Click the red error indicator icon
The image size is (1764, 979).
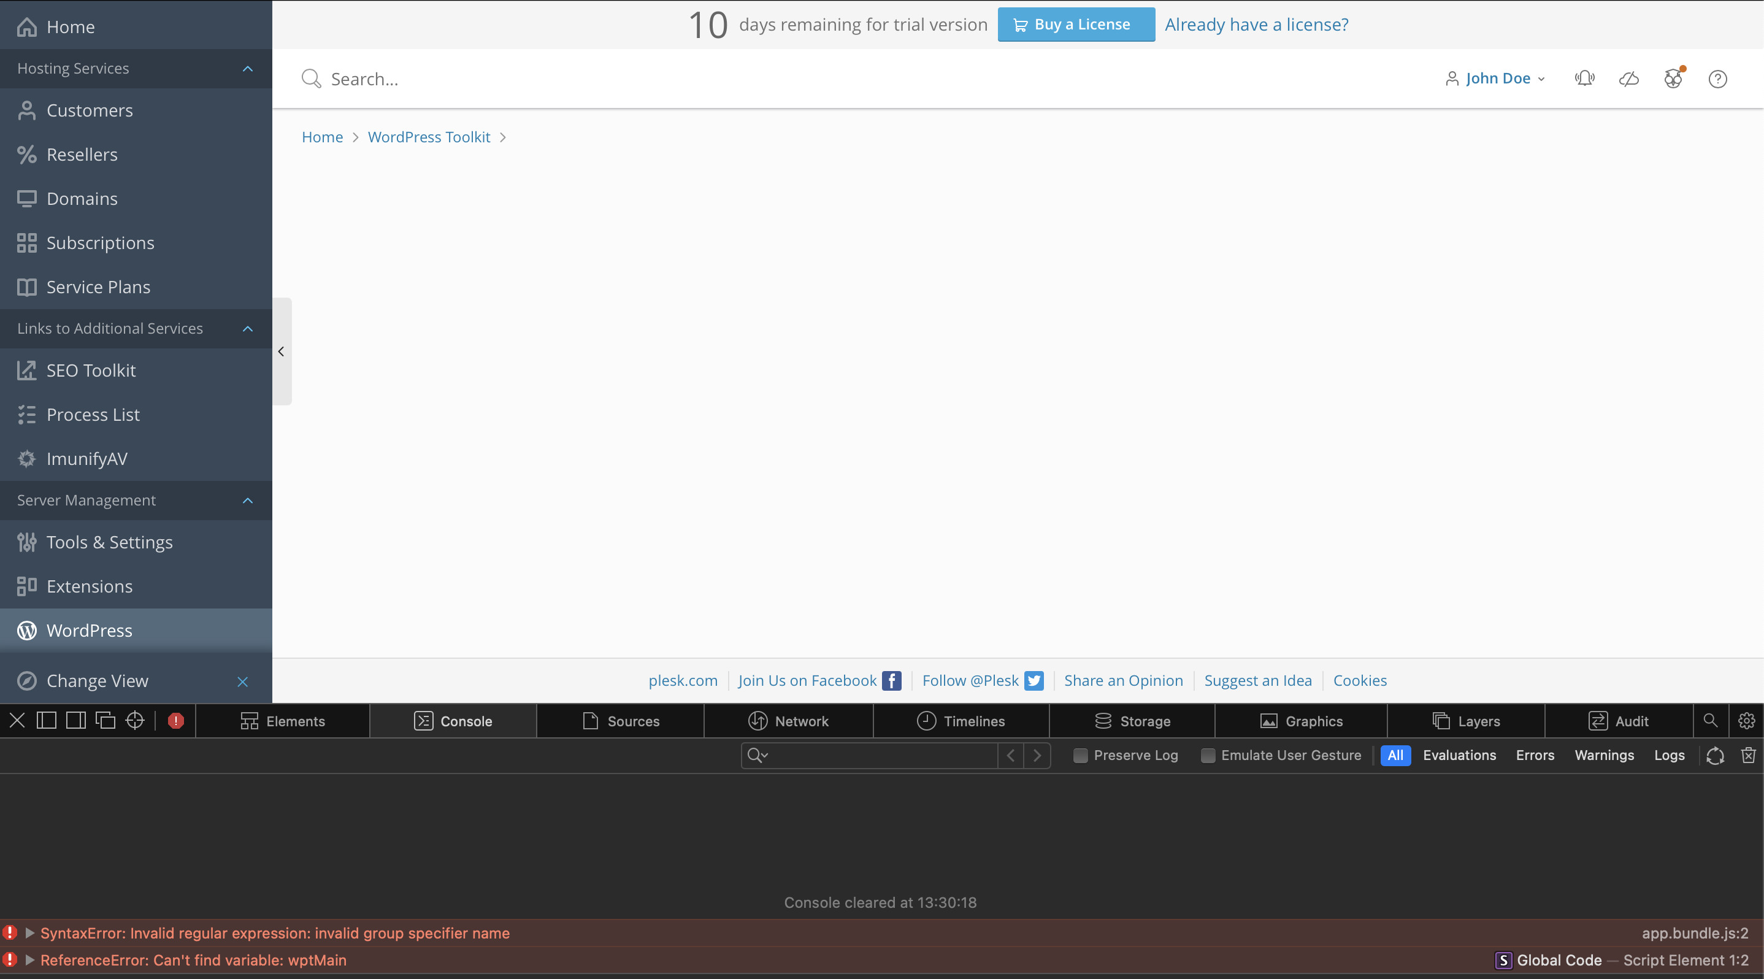pos(176,721)
